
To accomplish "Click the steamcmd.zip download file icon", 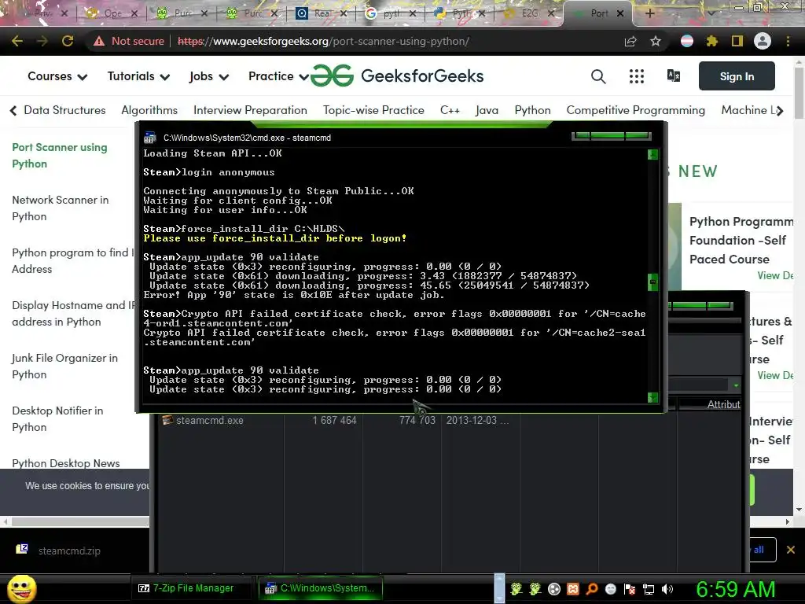I will coord(22,550).
